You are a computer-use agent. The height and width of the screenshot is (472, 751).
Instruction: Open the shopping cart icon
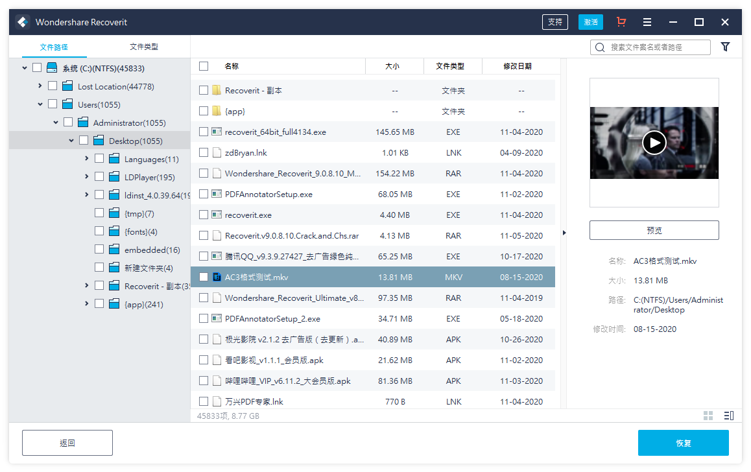pos(621,21)
